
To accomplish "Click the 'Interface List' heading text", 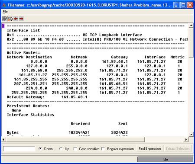I will coord(23,30).
